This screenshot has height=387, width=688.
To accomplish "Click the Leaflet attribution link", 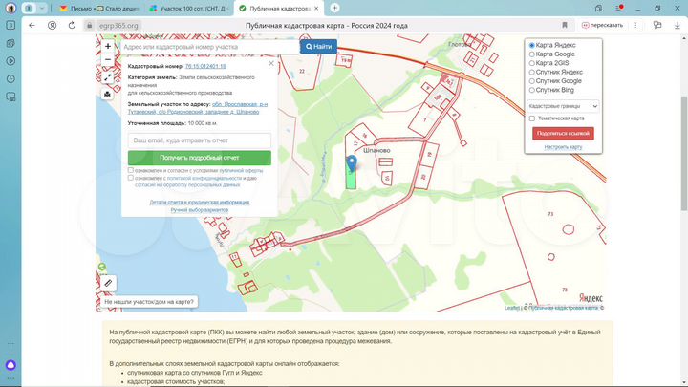I will pyautogui.click(x=511, y=308).
